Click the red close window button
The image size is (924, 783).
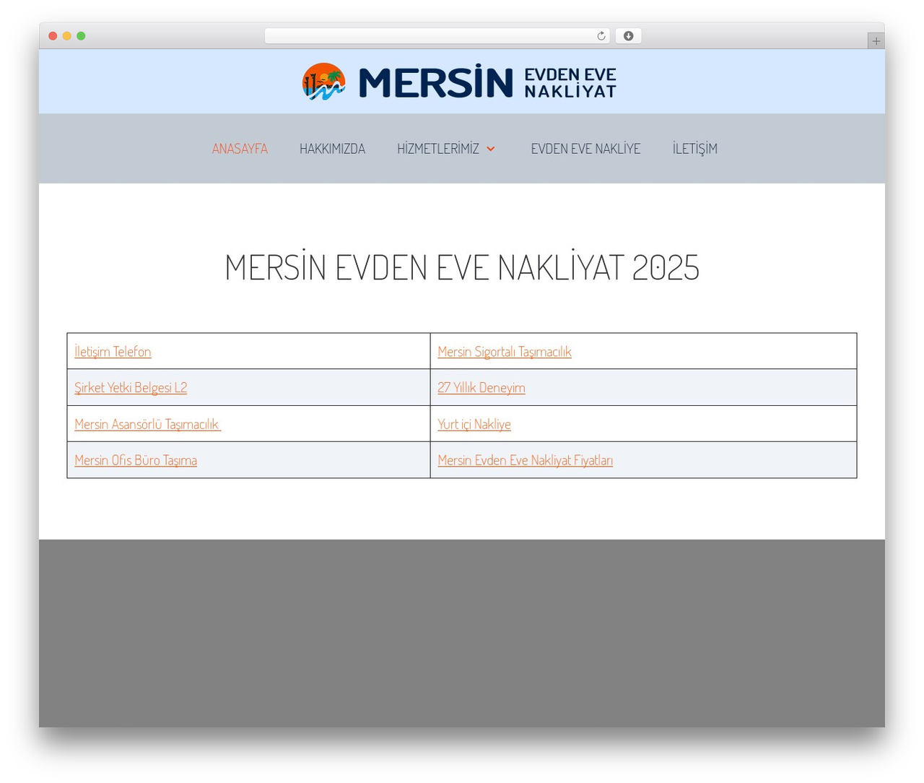coord(53,36)
